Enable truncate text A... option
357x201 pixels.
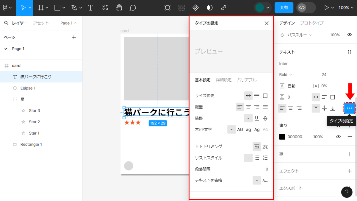[265, 180]
